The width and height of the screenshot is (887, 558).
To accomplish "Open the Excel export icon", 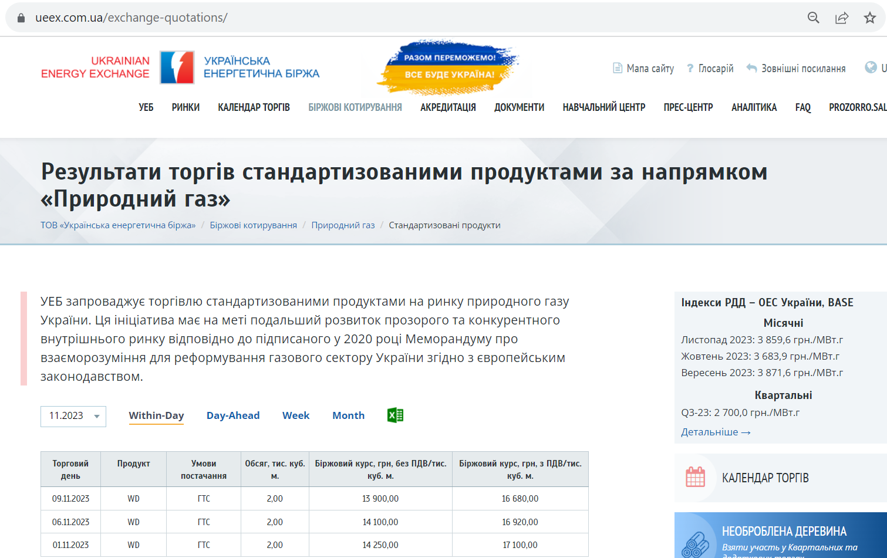I will (395, 415).
